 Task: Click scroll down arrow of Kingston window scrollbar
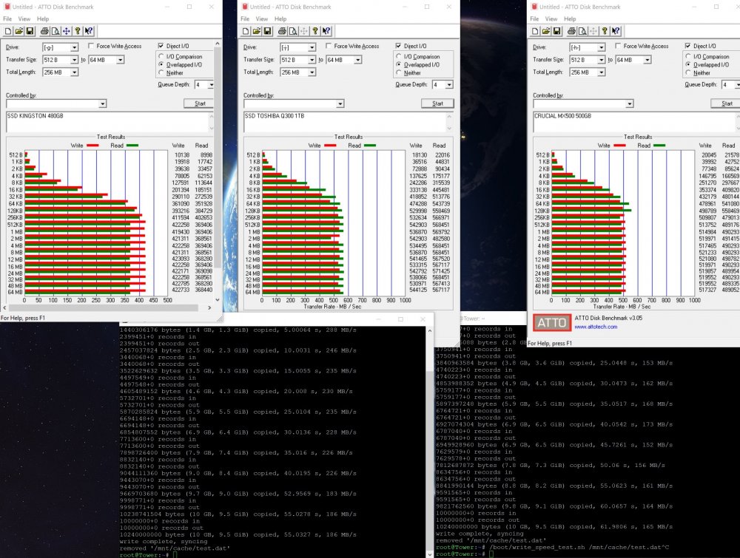pyautogui.click(x=217, y=300)
